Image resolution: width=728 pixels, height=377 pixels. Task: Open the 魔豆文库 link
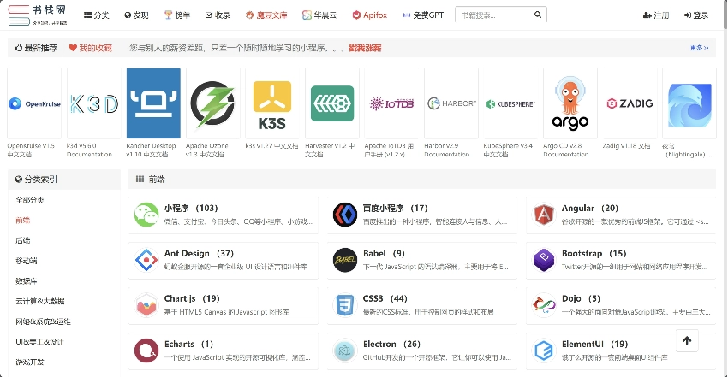pyautogui.click(x=266, y=15)
